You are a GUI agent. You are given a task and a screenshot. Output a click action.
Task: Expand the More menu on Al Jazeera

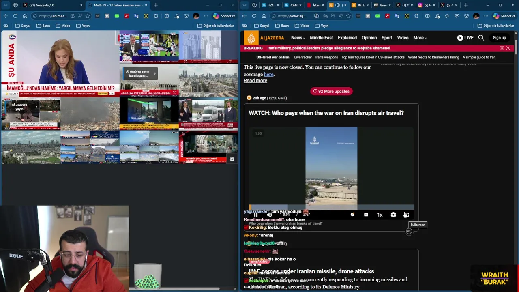click(x=420, y=38)
